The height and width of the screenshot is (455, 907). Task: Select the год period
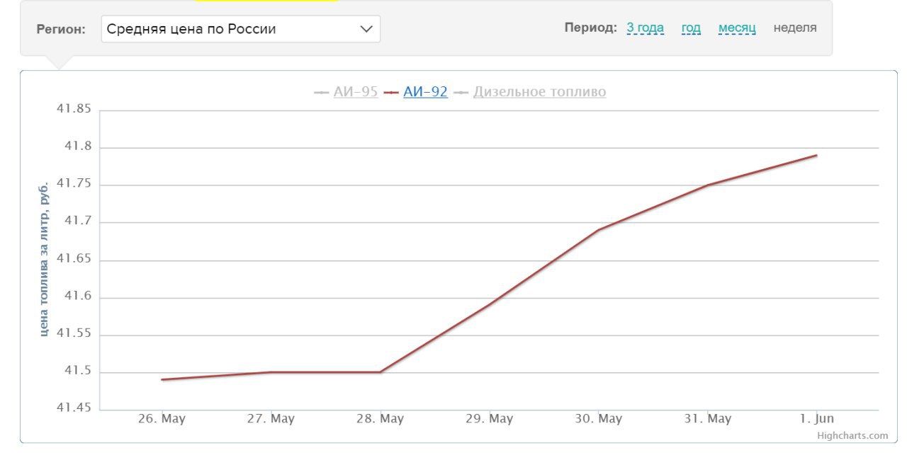(691, 28)
